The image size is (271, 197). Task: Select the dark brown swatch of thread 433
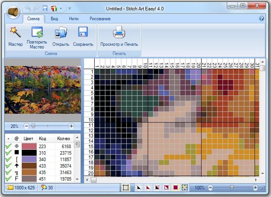coord(29,166)
